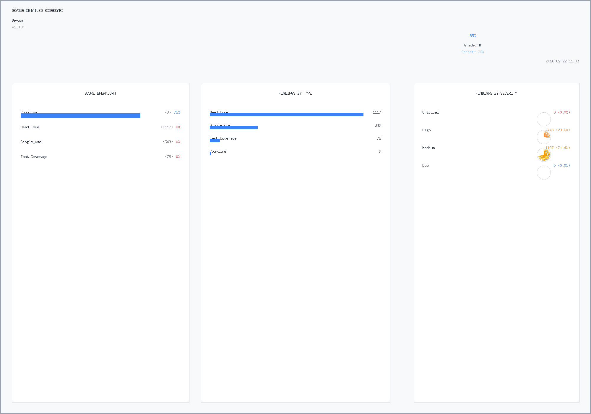This screenshot has height=414, width=591.
Task: Click the Critical severity pie chart
Action: coord(544,119)
